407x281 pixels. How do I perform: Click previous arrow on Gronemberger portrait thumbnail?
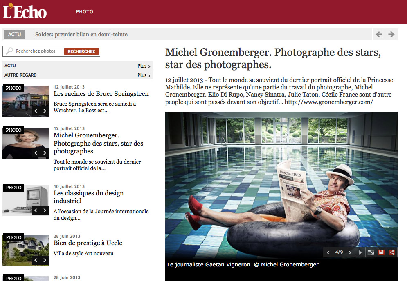click(36, 153)
